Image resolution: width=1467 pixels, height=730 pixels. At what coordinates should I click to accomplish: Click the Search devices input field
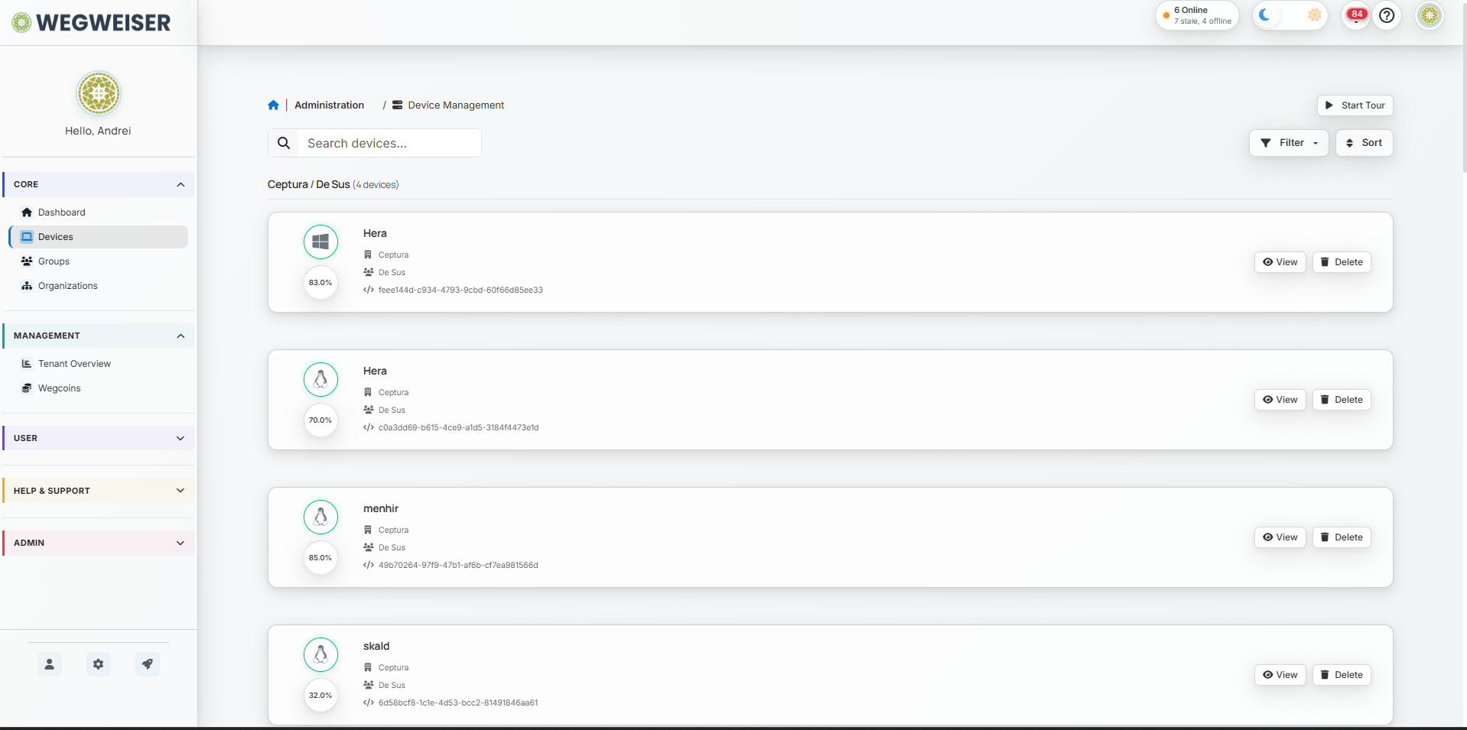pyautogui.click(x=389, y=144)
